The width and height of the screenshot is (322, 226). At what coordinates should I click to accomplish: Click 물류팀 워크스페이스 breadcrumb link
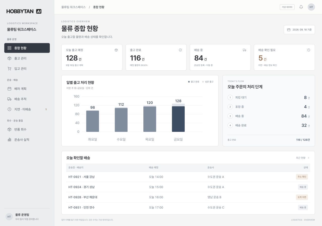pyautogui.click(x=73, y=7)
